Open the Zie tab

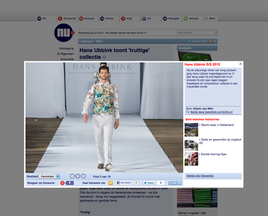[151, 18]
